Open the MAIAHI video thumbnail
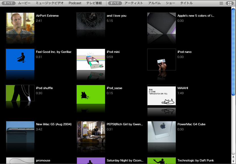The image size is (236, 164). tap(162, 96)
